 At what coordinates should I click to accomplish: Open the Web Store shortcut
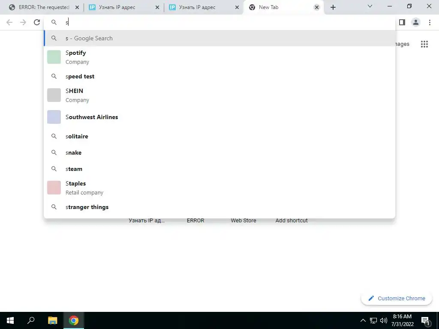tap(244, 221)
